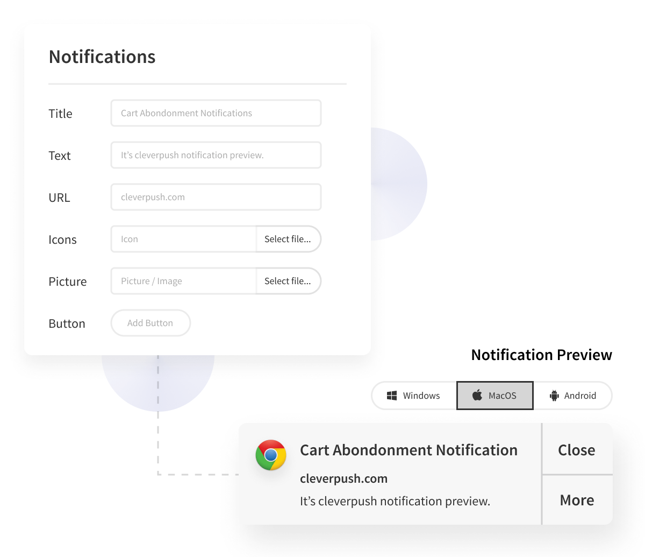The height and width of the screenshot is (557, 645).
Task: Click the URL field showing cleverpush.com
Action: pos(216,197)
